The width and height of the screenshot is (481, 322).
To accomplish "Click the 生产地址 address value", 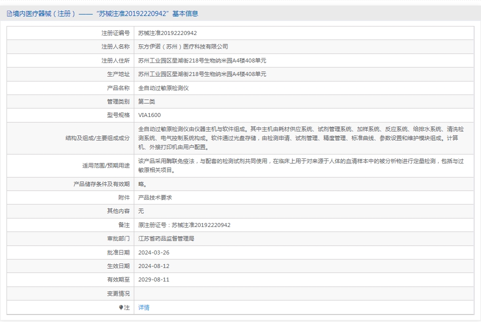I will click(202, 74).
